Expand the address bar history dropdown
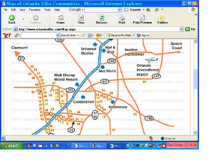Viewport: 221px width, 166px height. (x=181, y=29)
